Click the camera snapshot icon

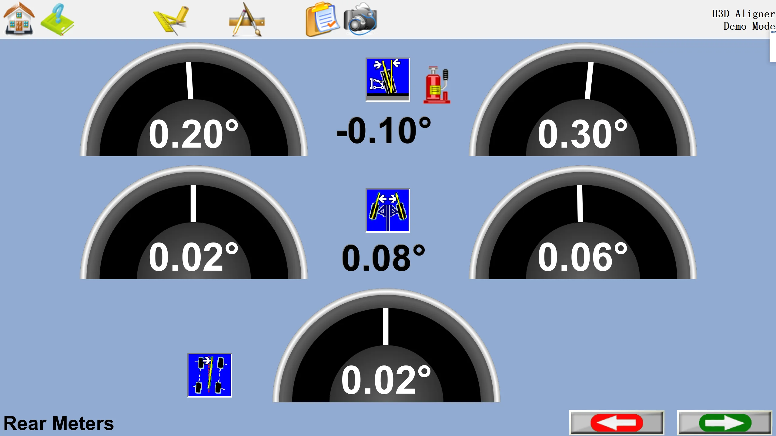click(x=360, y=19)
